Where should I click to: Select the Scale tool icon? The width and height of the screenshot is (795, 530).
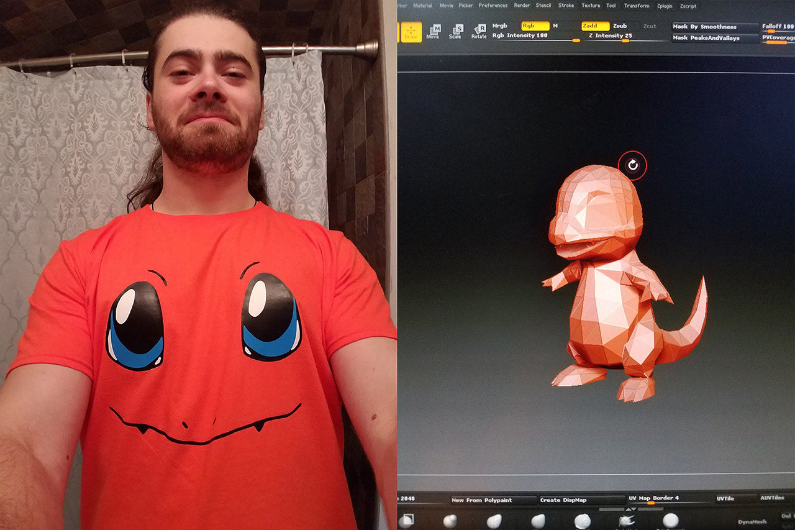click(x=456, y=32)
